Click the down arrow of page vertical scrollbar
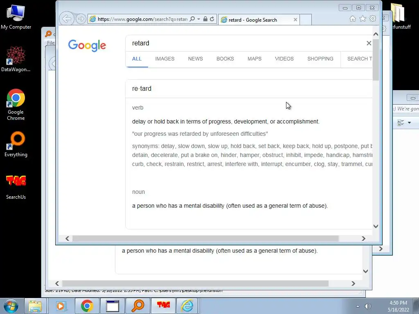Viewport: 419px width, 314px height. pos(376,227)
